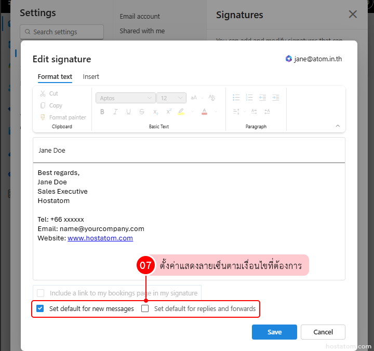Image resolution: width=374 pixels, height=351 pixels.
Task: Click the Copy icon in Clipboard
Action: [43, 105]
